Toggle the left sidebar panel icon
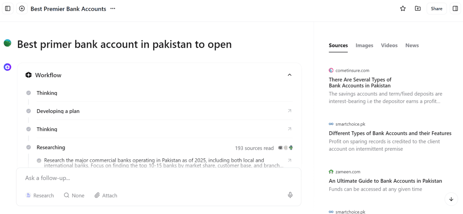This screenshot has height=214, width=463. 8,8
